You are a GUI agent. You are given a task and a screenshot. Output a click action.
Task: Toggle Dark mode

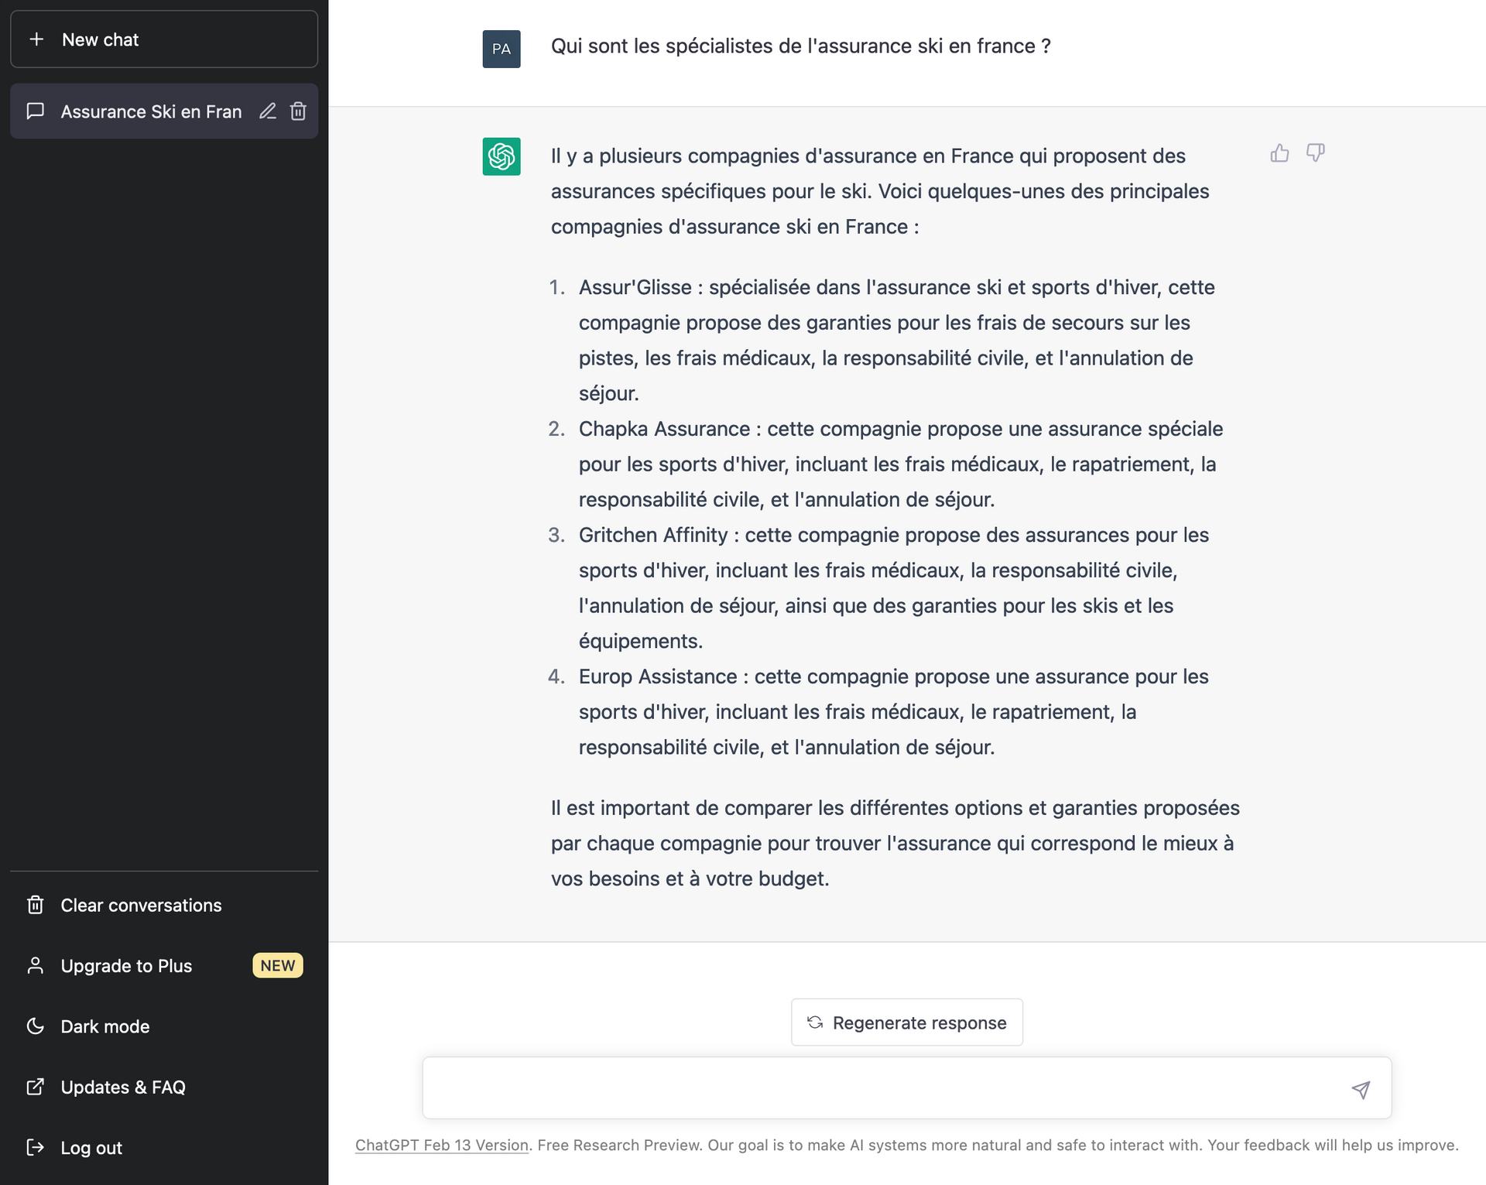[x=164, y=1026]
